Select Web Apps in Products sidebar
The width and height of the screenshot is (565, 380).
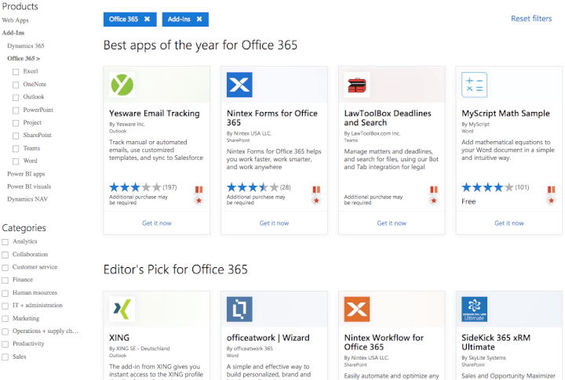(x=16, y=20)
